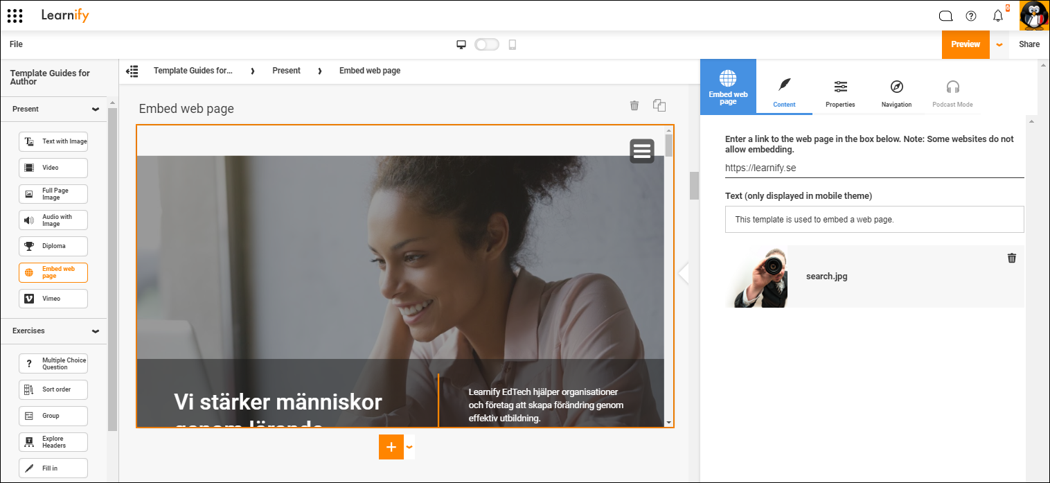Image resolution: width=1050 pixels, height=483 pixels.
Task: Add the Group template
Action: click(53, 416)
